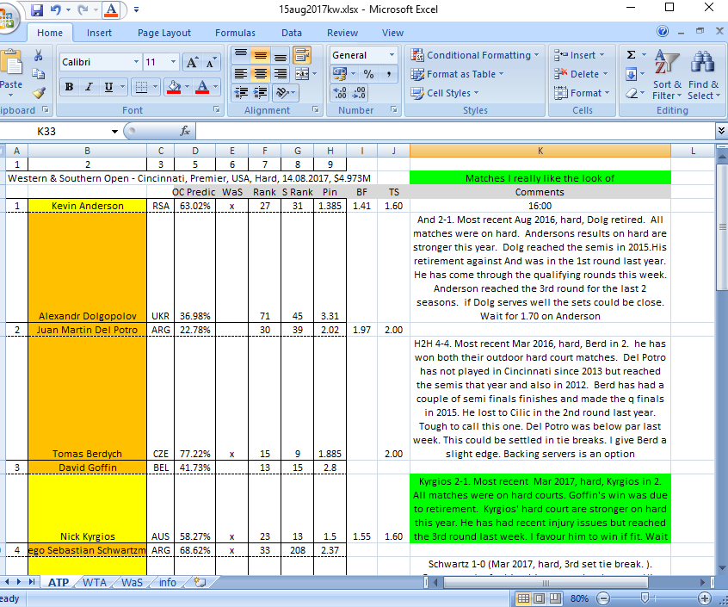Open the Formulas ribbon tab
This screenshot has height=607, width=728.
(x=235, y=33)
